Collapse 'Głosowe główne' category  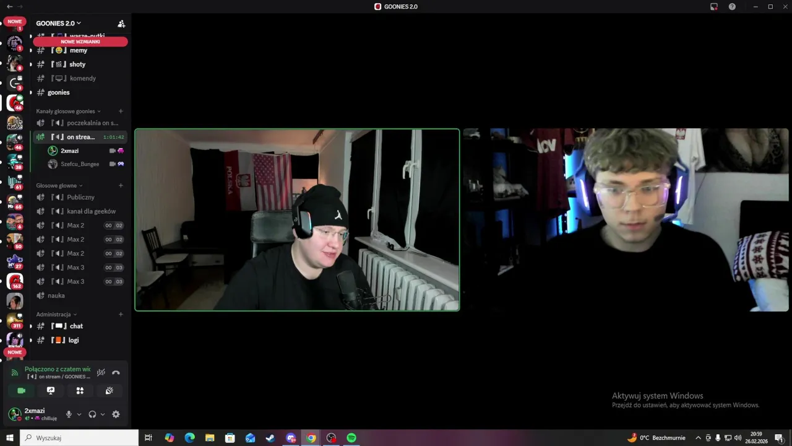[59, 186]
